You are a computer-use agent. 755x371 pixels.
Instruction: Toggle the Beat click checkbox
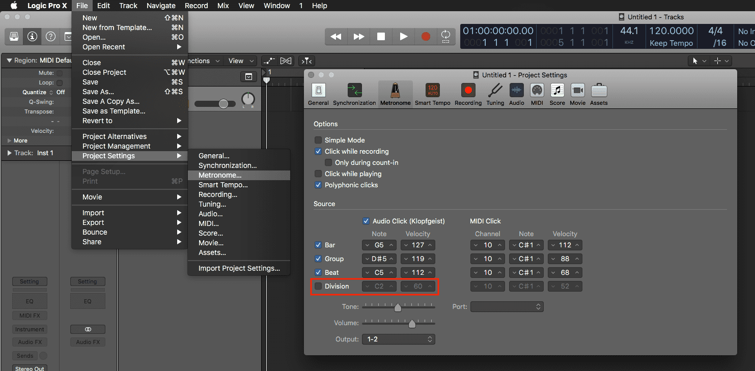pyautogui.click(x=318, y=272)
